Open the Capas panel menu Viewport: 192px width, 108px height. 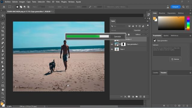coord(148,21)
